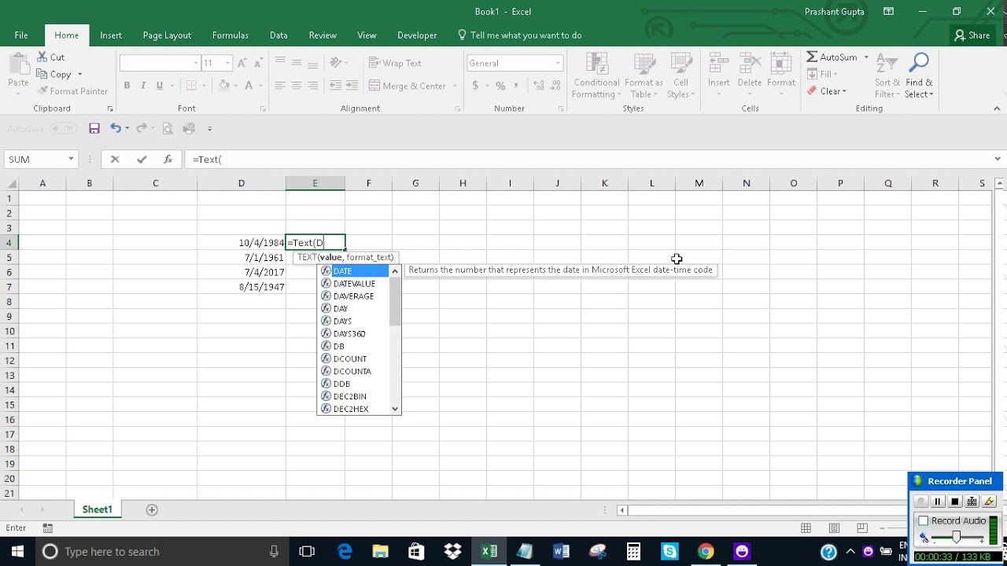This screenshot has width=1007, height=566.
Task: Open the Find & Select menu
Action: 919,76
